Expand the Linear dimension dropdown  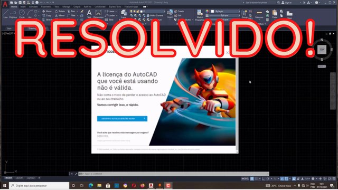116,11
